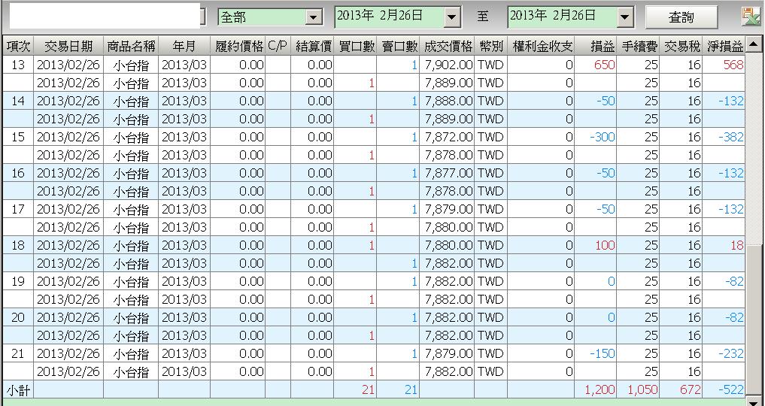
Task: Click net loss value -232
Action: 731,353
